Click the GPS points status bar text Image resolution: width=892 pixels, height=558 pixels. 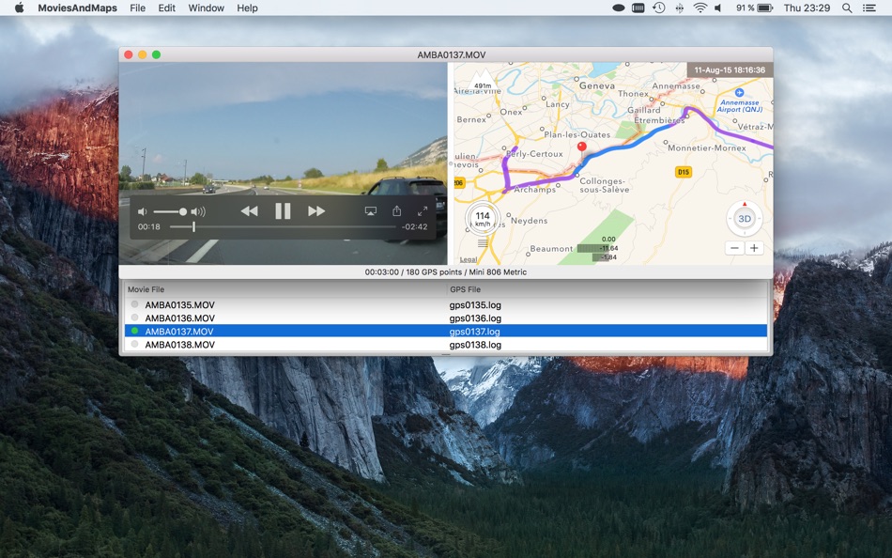[x=445, y=272]
